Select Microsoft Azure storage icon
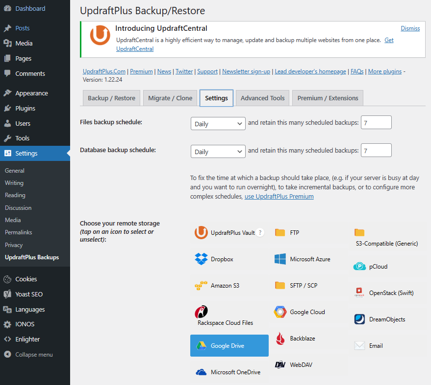 point(280,259)
